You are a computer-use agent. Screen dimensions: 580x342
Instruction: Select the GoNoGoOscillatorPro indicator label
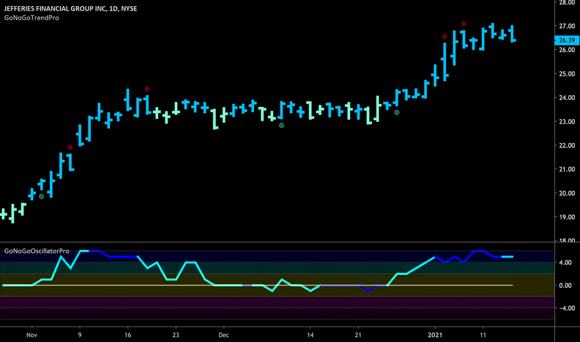pos(37,251)
